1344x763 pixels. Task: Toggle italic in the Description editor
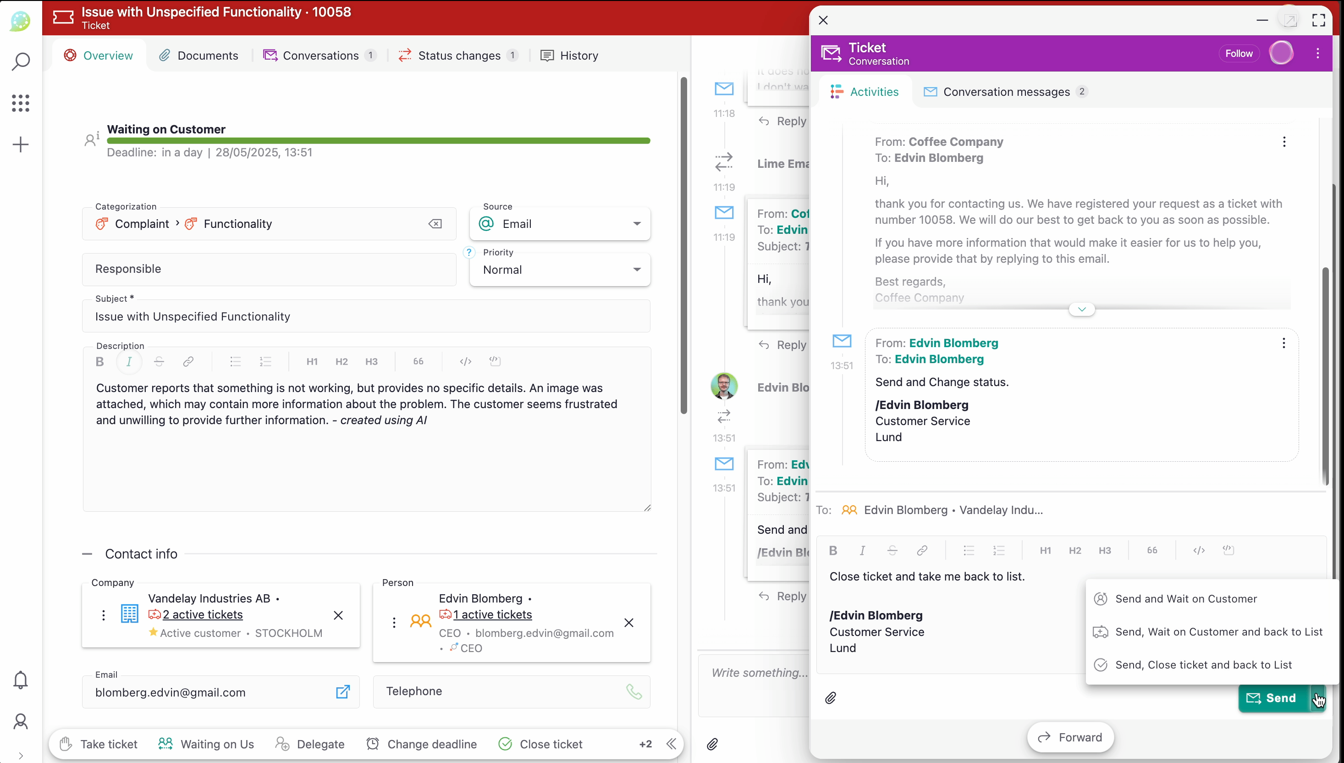tap(129, 362)
